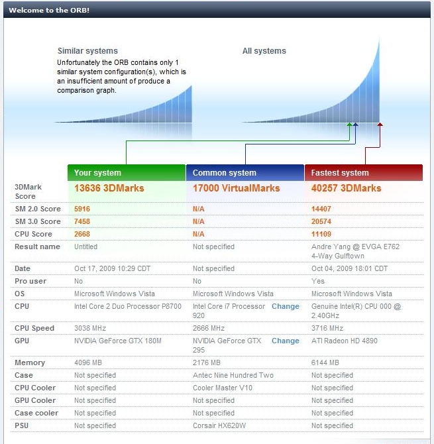The image size is (434, 444).
Task: Click the date Oct 17, 2009 10:29 CDT
Action: (x=113, y=268)
